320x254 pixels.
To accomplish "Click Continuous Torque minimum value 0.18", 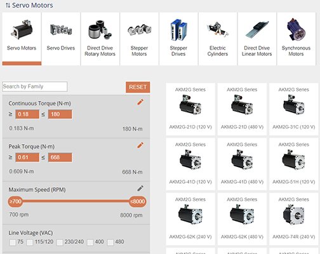I will 27,114.
